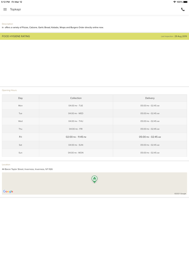The height and width of the screenshot is (253, 189).
Task: Click the battery status icon
Action: point(185,2)
